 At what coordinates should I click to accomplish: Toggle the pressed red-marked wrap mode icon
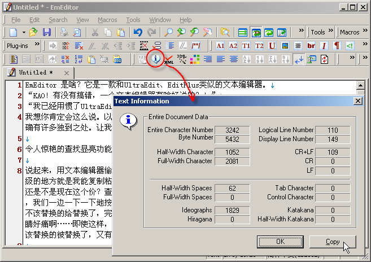click(256, 32)
